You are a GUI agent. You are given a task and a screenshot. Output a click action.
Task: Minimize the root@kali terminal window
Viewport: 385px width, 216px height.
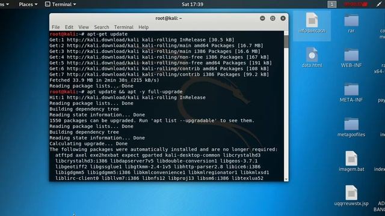coord(262,19)
